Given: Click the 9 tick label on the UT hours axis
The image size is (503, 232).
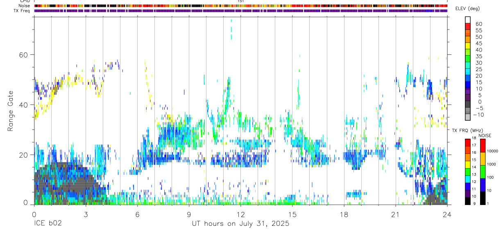Looking at the screenshot, I should (x=189, y=214).
